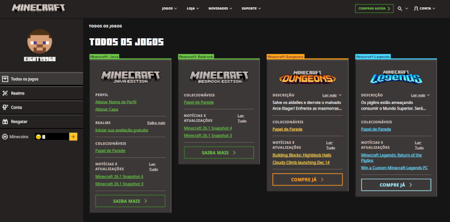450x222 pixels.
Task: Click the Minecraft Legends logo
Action: pyautogui.click(x=396, y=77)
